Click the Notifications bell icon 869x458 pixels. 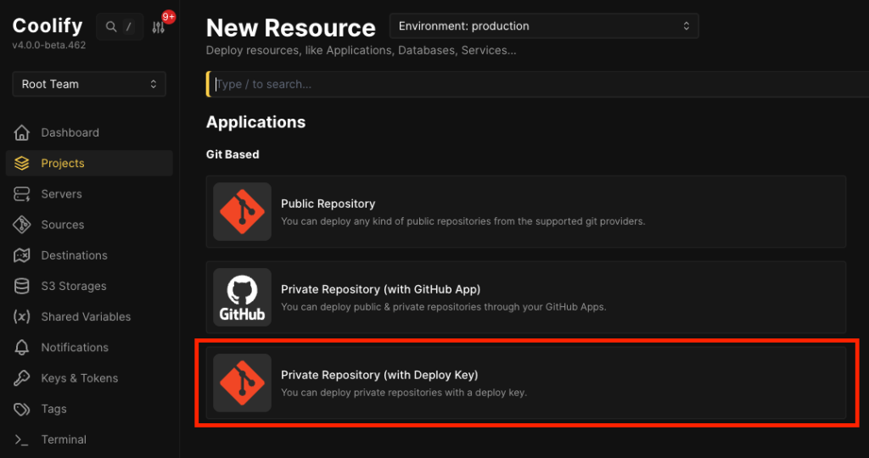21,347
